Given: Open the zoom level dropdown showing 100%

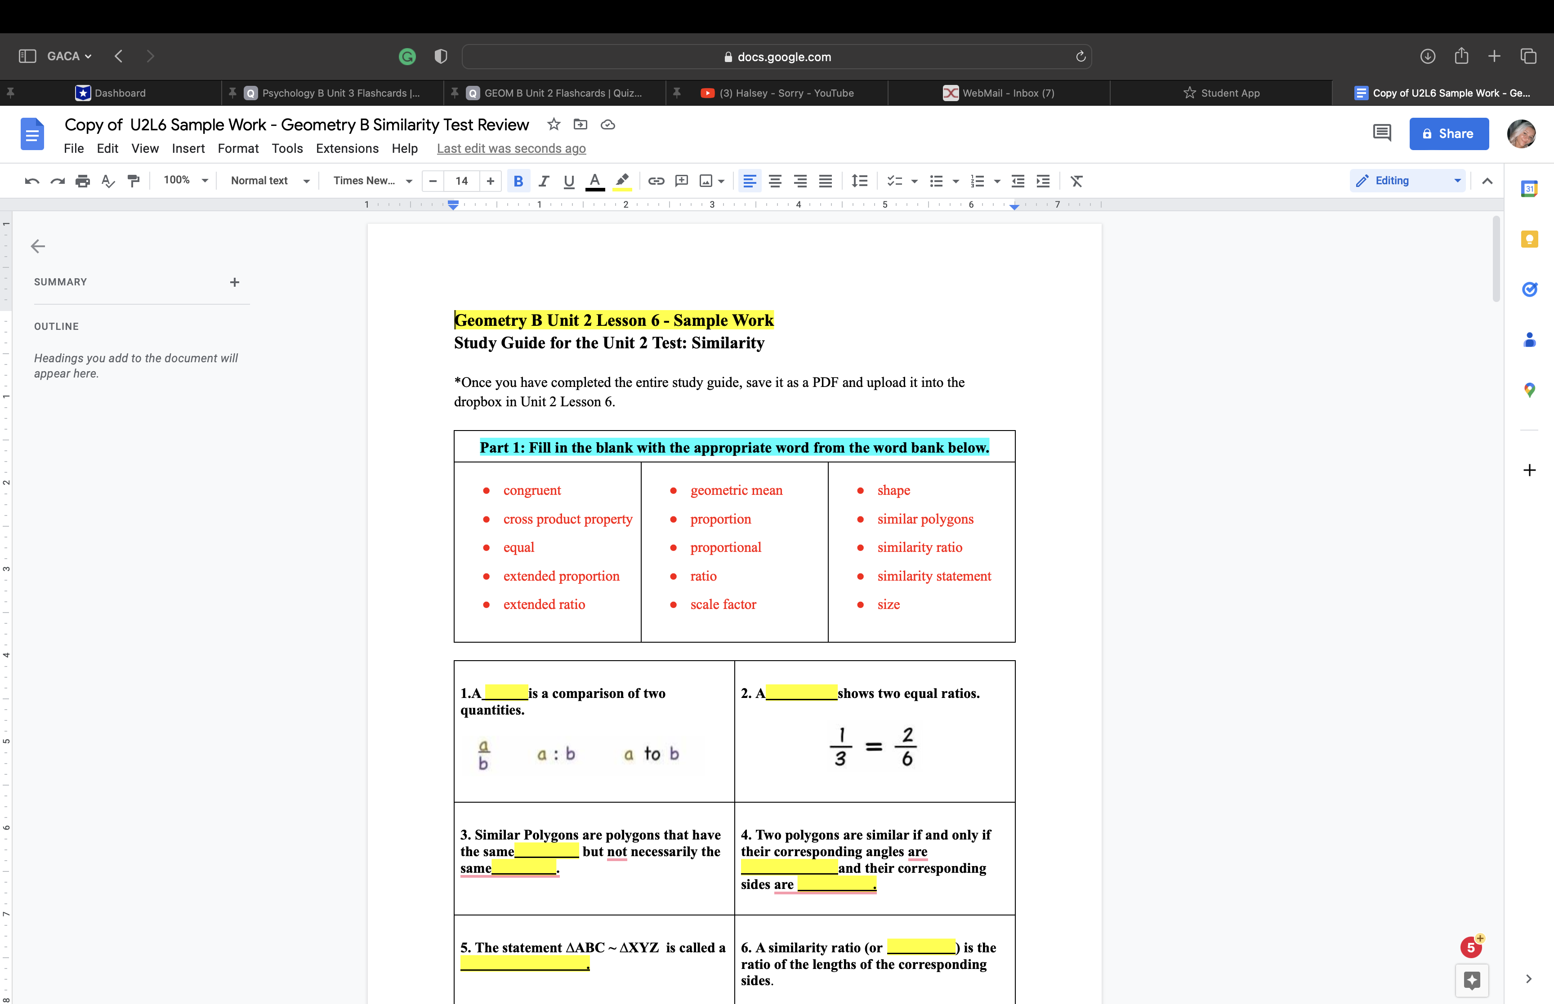Looking at the screenshot, I should click(x=184, y=180).
